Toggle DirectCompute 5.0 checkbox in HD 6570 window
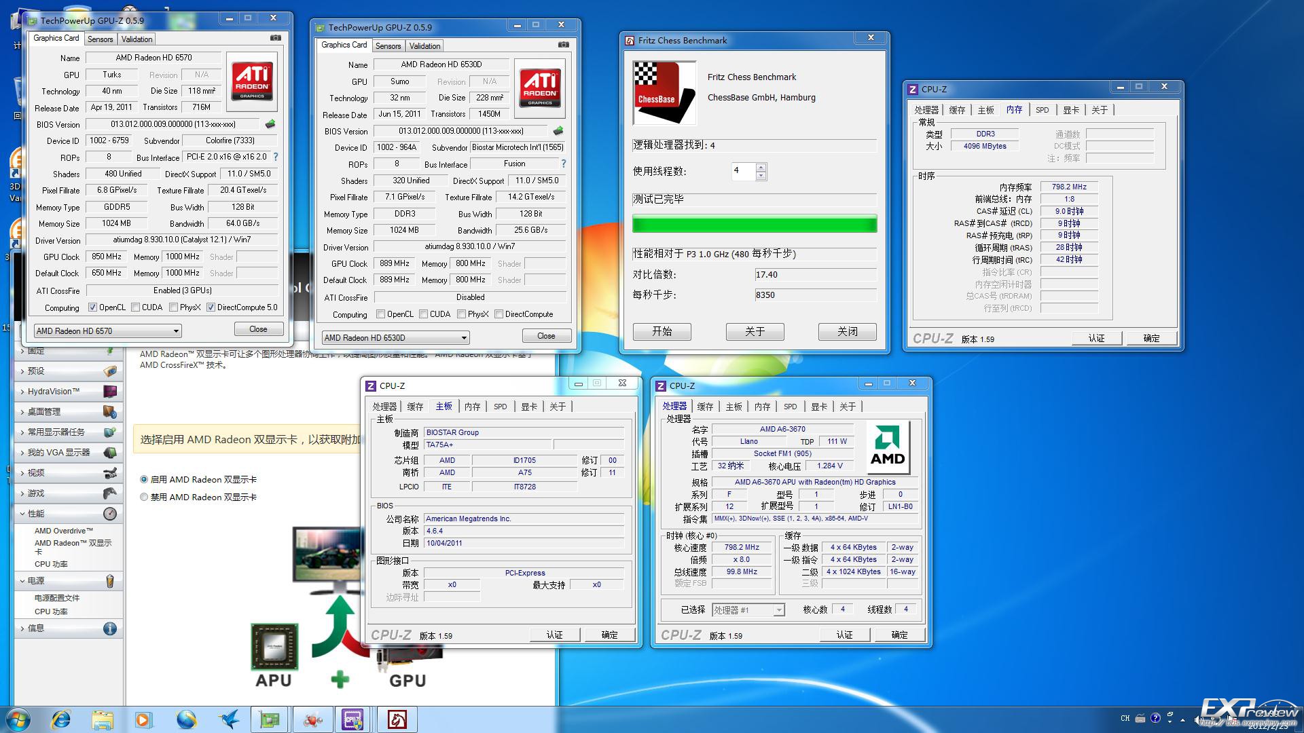The image size is (1304, 733). coord(211,307)
